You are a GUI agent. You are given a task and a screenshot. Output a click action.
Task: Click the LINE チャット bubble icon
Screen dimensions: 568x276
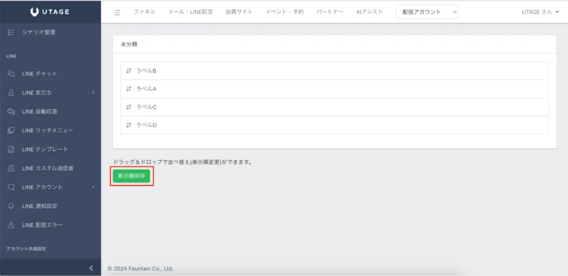point(11,74)
